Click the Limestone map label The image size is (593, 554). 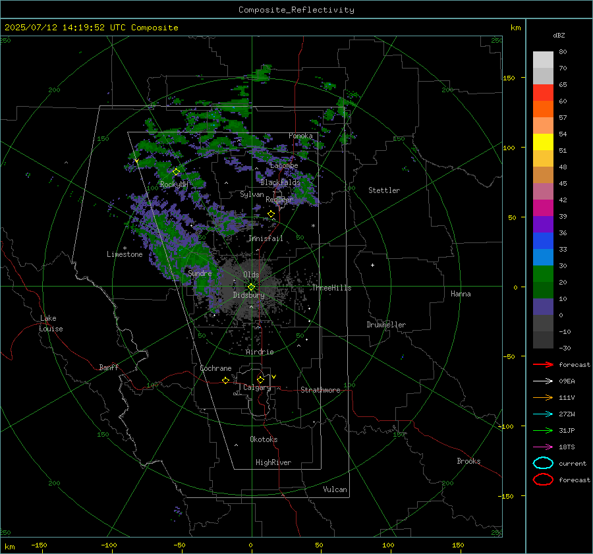click(125, 254)
